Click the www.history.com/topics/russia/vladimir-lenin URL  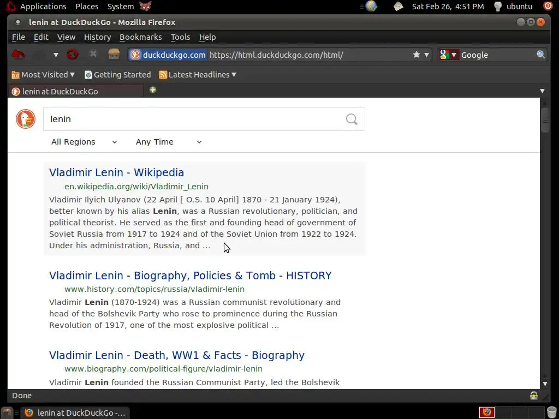pos(154,289)
